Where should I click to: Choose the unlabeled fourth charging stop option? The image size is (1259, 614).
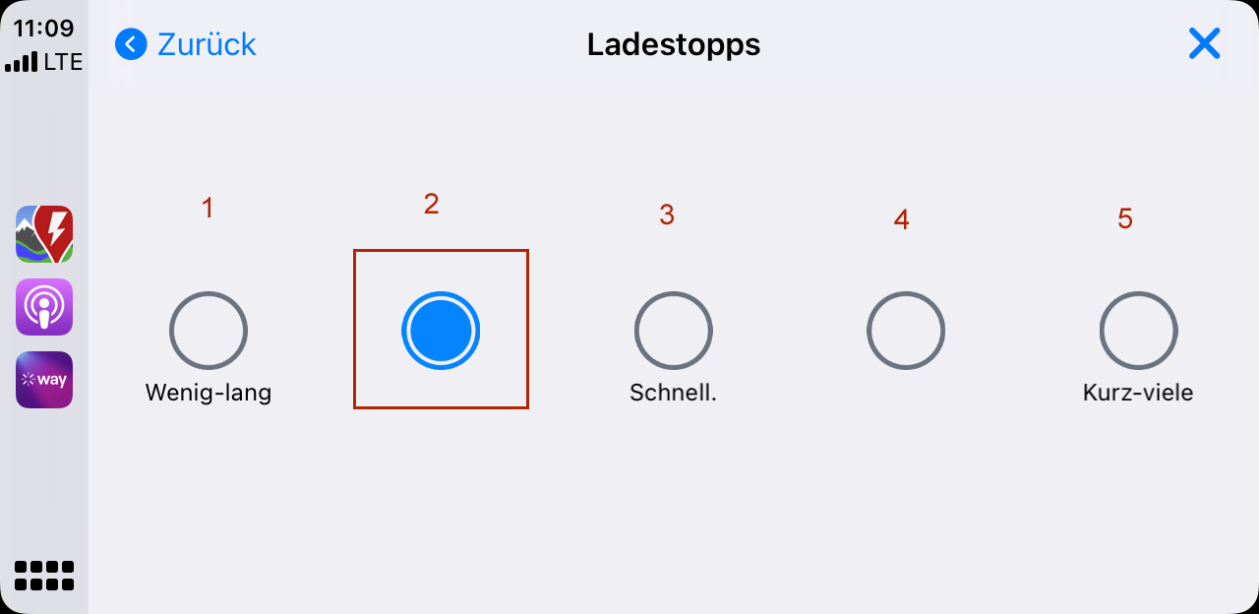tap(906, 331)
